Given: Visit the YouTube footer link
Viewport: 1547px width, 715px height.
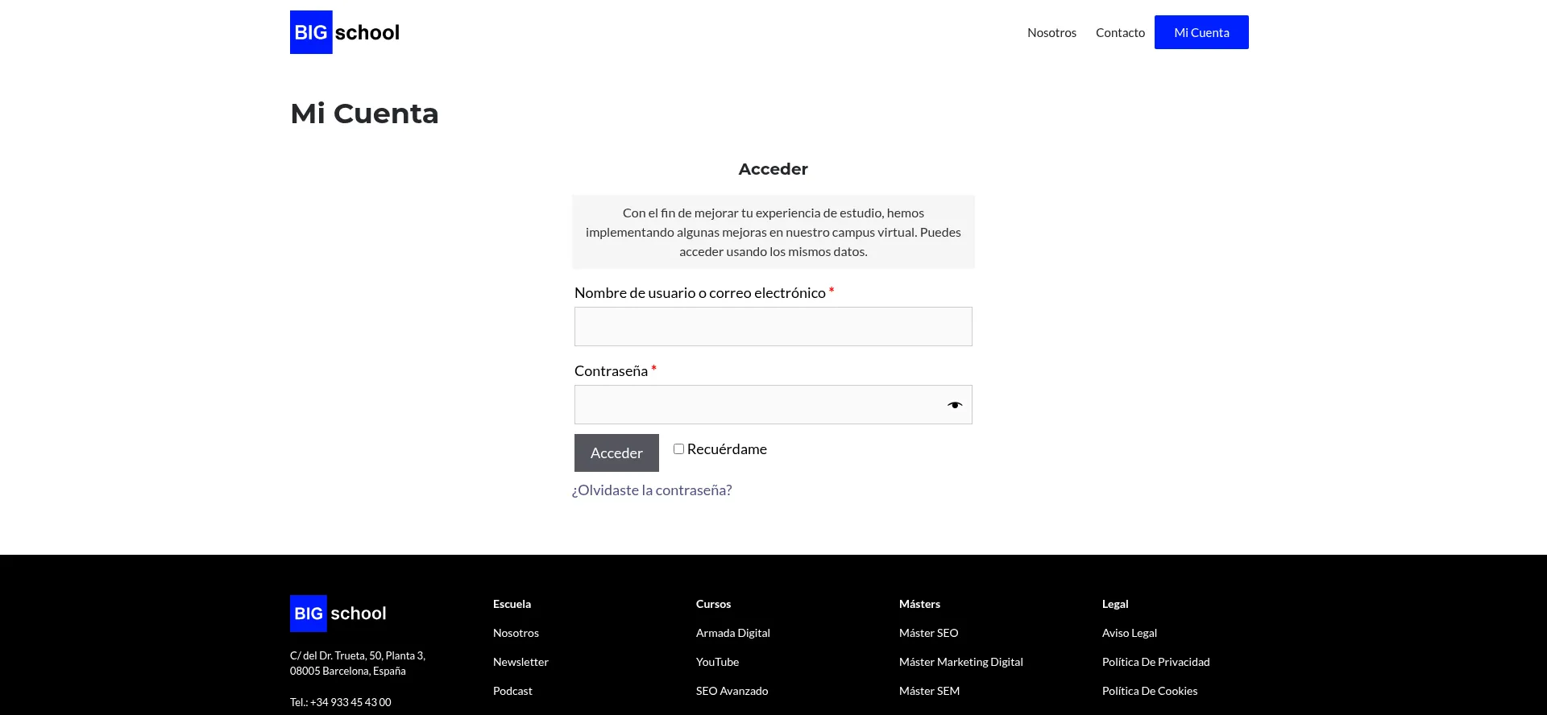Looking at the screenshot, I should click(x=717, y=662).
